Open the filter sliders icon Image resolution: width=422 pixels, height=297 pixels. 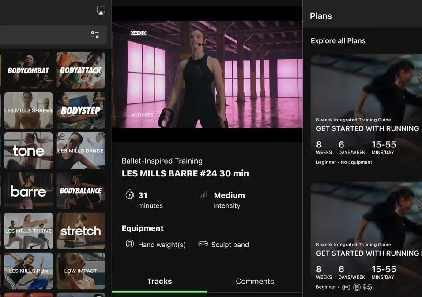click(x=95, y=35)
